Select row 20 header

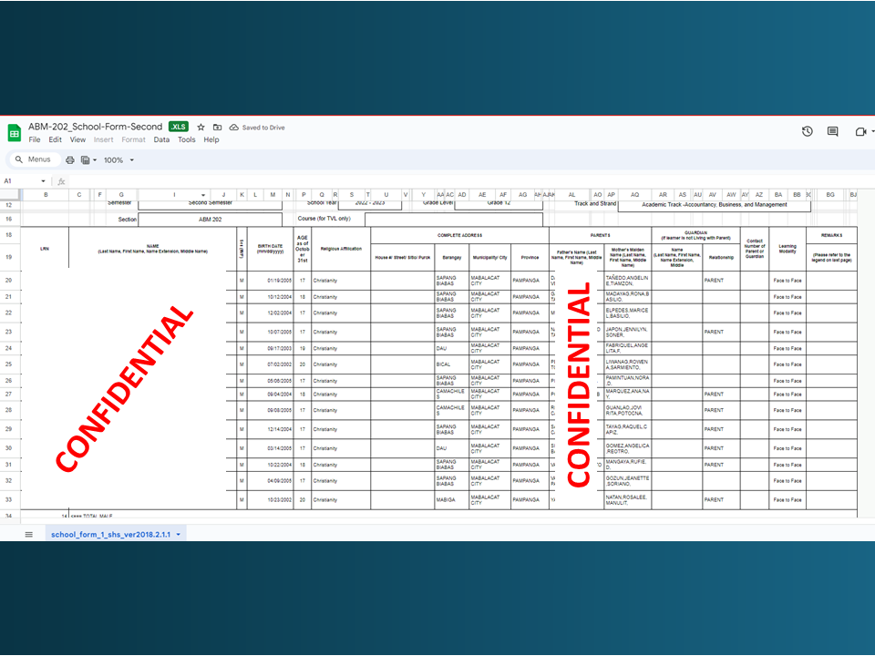[9, 280]
